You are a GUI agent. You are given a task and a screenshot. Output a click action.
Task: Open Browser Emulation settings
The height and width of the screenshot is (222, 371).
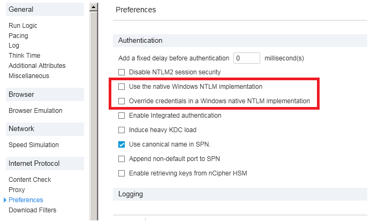coord(35,111)
